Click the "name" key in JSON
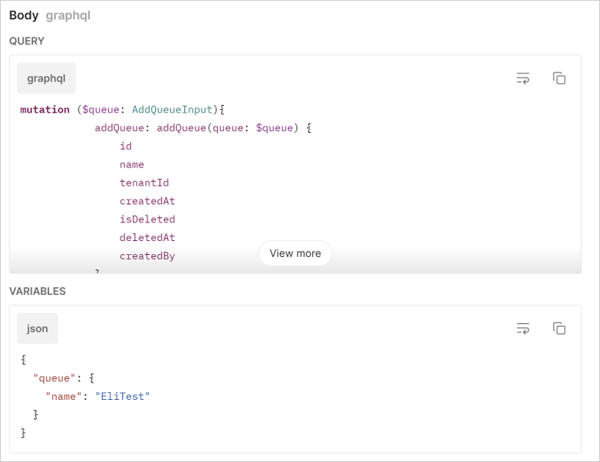600x462 pixels. tap(64, 396)
